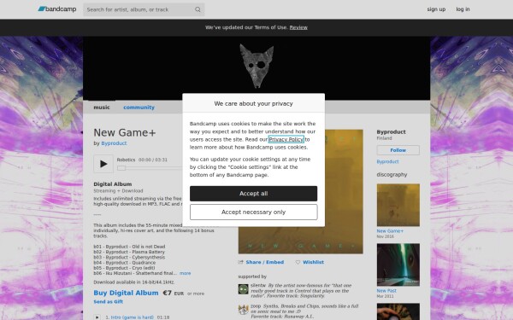Open Byproduct link below Follow button

point(387,161)
